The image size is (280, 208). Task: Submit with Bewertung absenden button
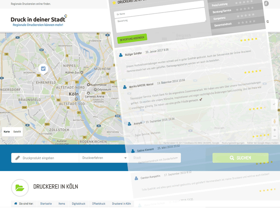click(132, 38)
